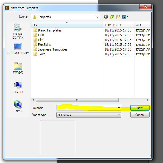The width and height of the screenshot is (163, 163).
Task: Expand the Look in Templates dropdown
Action: tap(98, 17)
